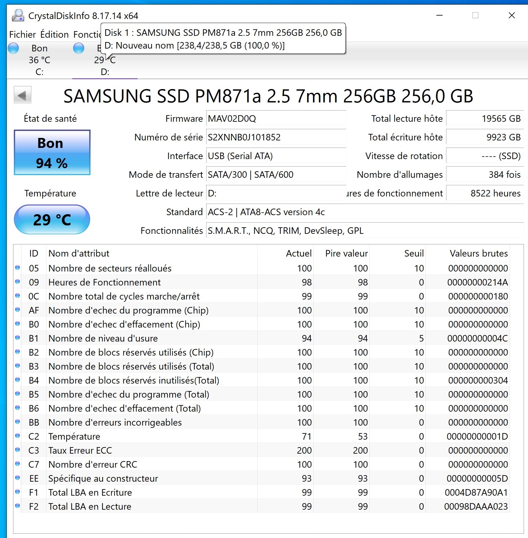The image size is (528, 538).
Task: Click the 29 °C temperature button
Action: tap(52, 219)
